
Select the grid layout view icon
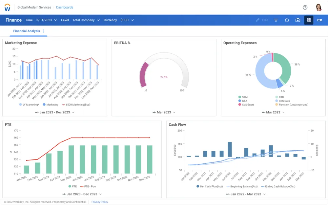tap(309, 20)
